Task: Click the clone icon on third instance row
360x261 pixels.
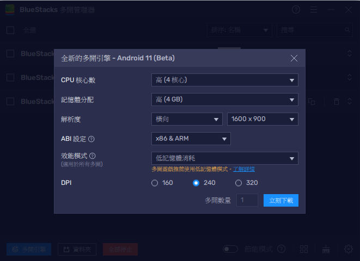Action: 312,102
